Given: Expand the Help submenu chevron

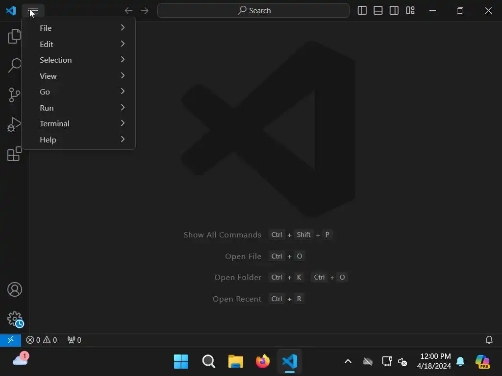Looking at the screenshot, I should [123, 139].
